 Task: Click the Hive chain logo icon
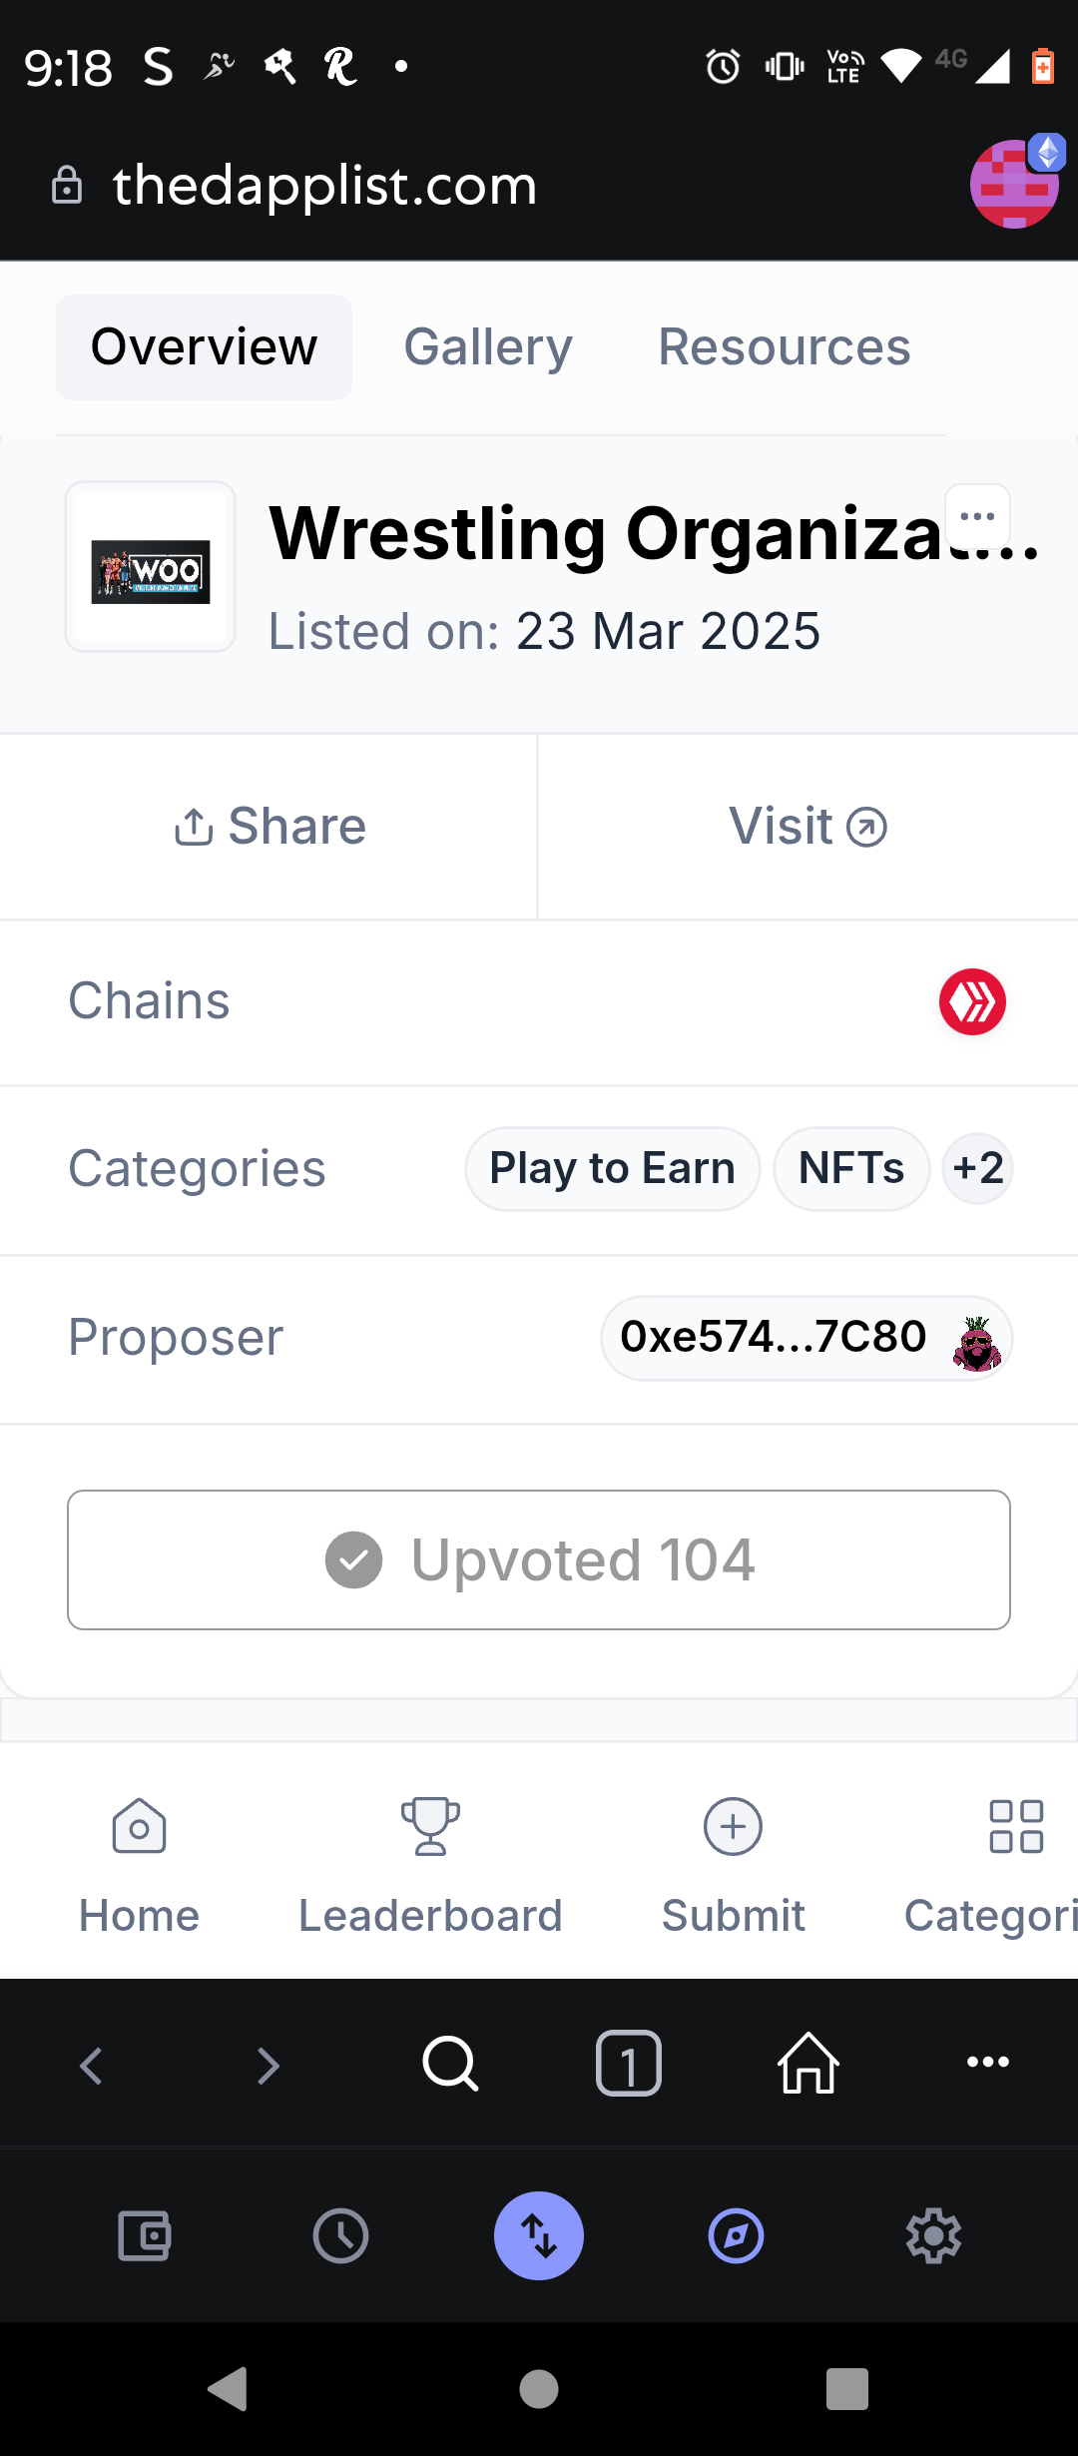972,1001
